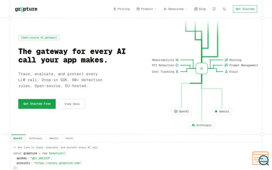Image resolution: width=272 pixels, height=170 pixels.
Task: Click the PII Redaction label
Action: 163,65
